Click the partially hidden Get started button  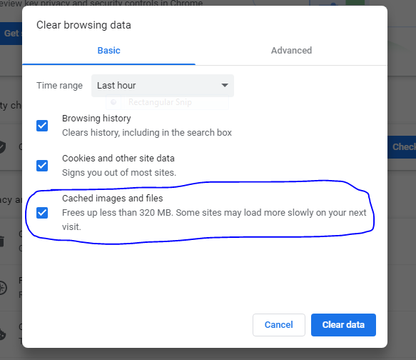click(11, 34)
